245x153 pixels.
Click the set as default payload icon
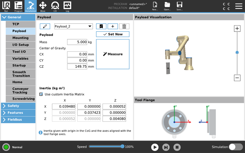(x=101, y=26)
